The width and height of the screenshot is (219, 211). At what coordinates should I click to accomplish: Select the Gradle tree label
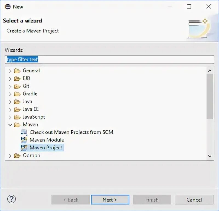click(x=30, y=94)
